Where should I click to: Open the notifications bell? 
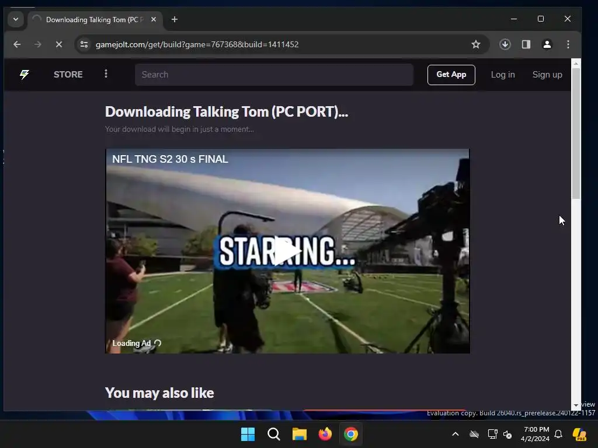point(558,434)
